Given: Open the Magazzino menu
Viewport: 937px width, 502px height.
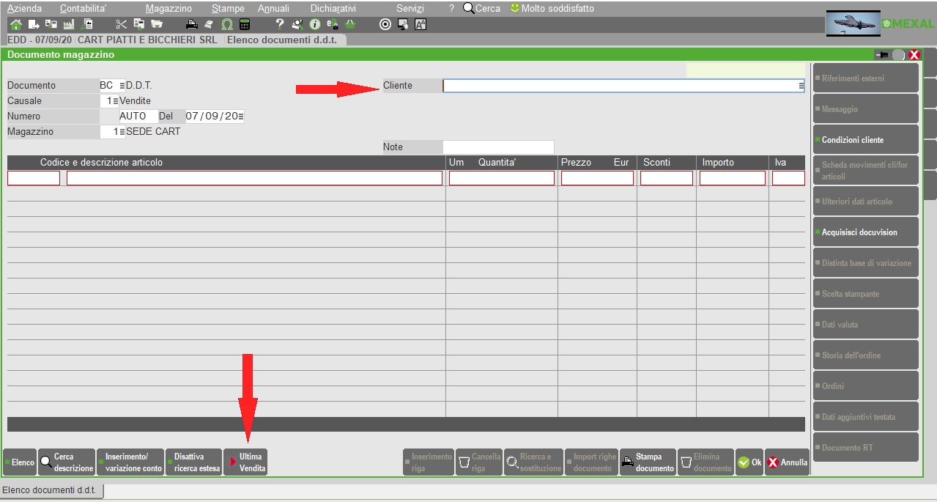Looking at the screenshot, I should coord(168,8).
